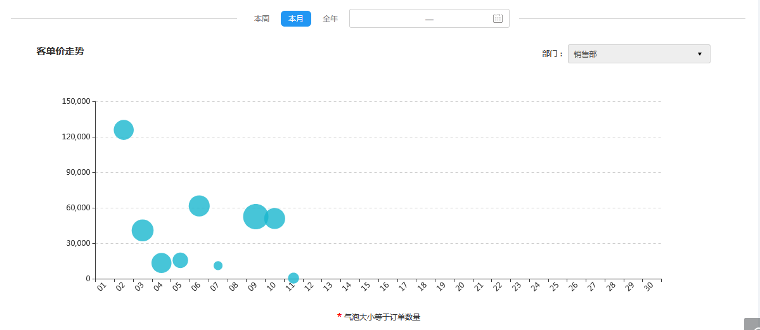The height and width of the screenshot is (330, 760).
Task: Click the bubble above day 03
Action: [143, 230]
